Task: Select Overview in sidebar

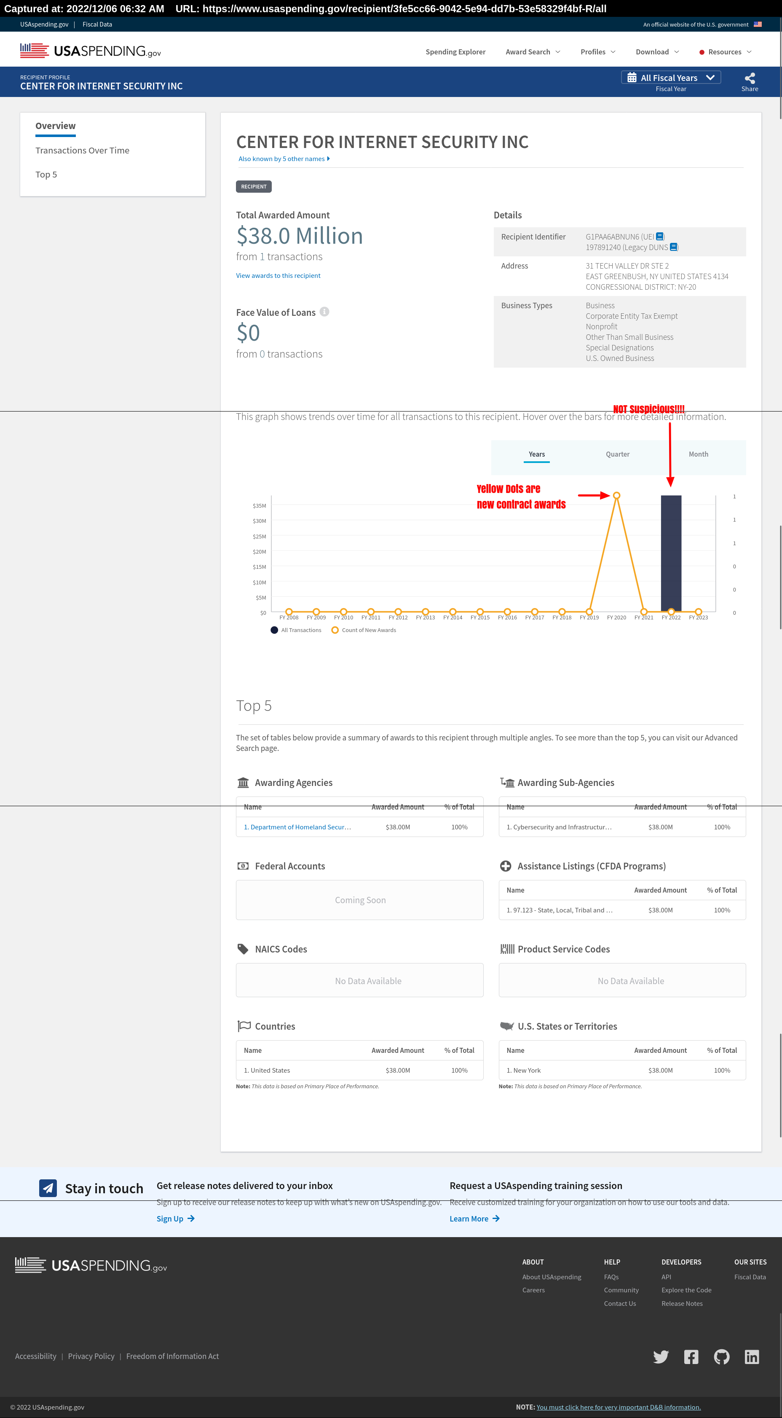Action: pos(56,126)
